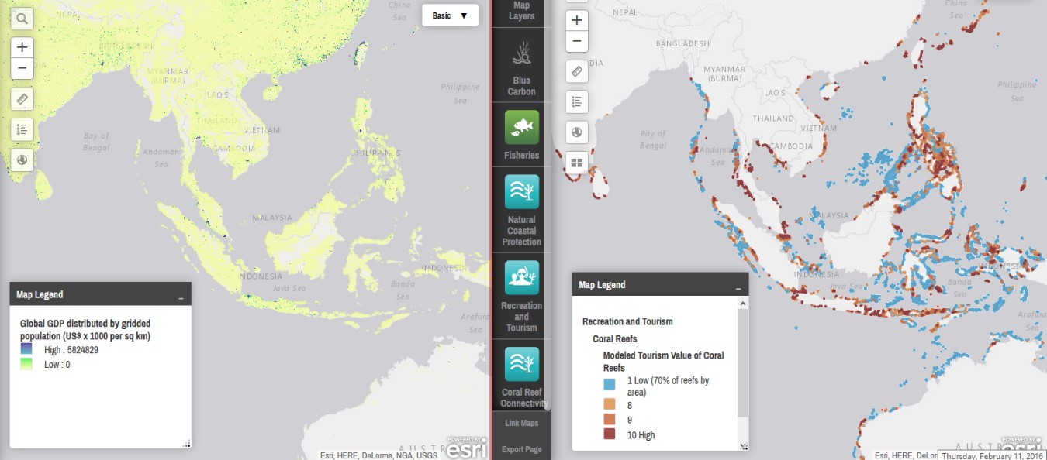Screen dimensions: 1047x460
Task: Toggle the legend list button on left map
Action: pyautogui.click(x=22, y=129)
